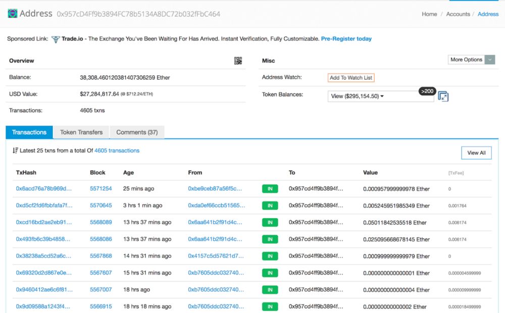Click the 4605 txns transaction count
The width and height of the screenshot is (505, 313).
click(92, 111)
